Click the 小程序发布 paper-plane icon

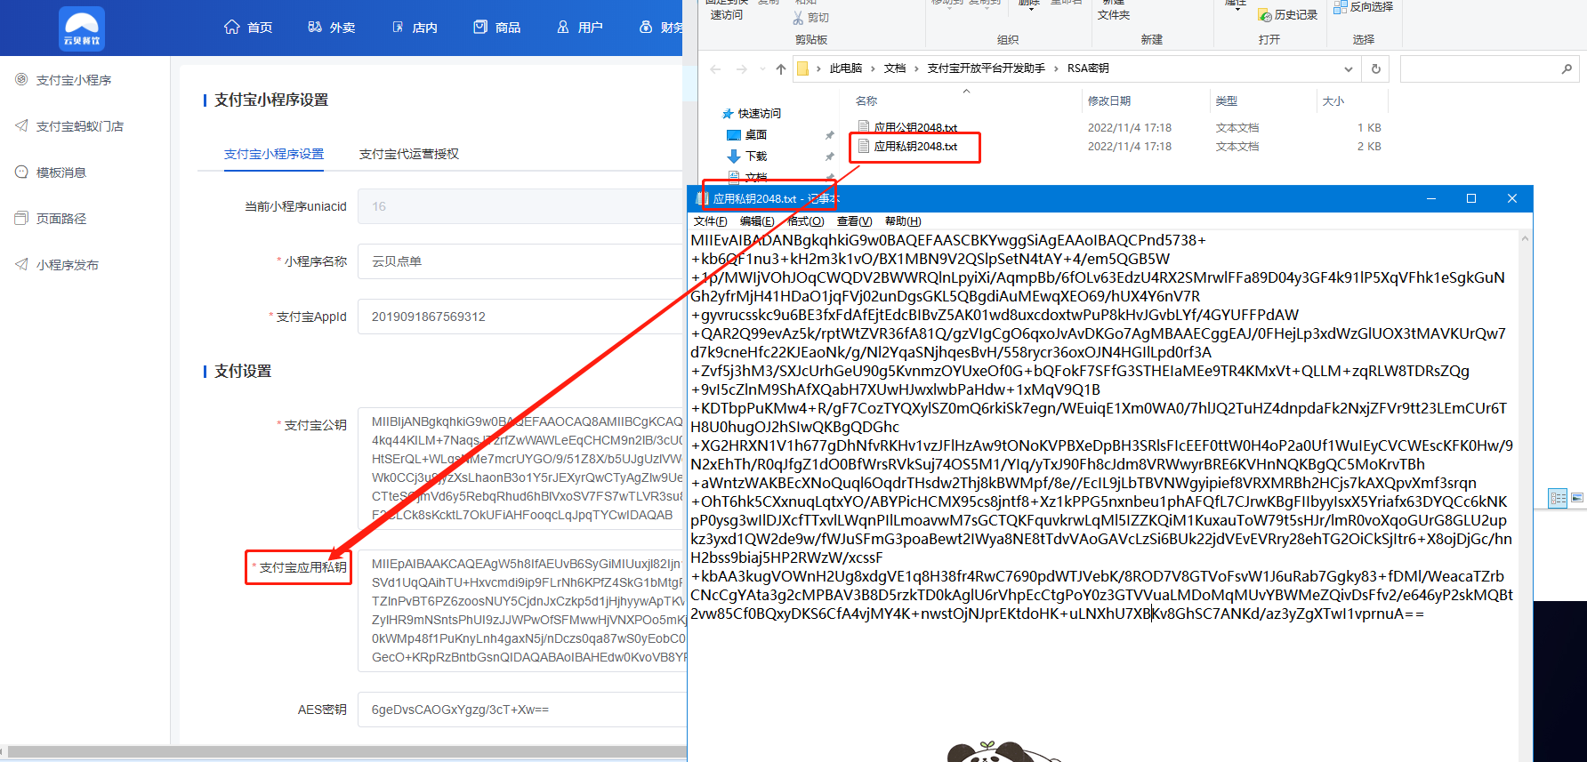point(21,264)
